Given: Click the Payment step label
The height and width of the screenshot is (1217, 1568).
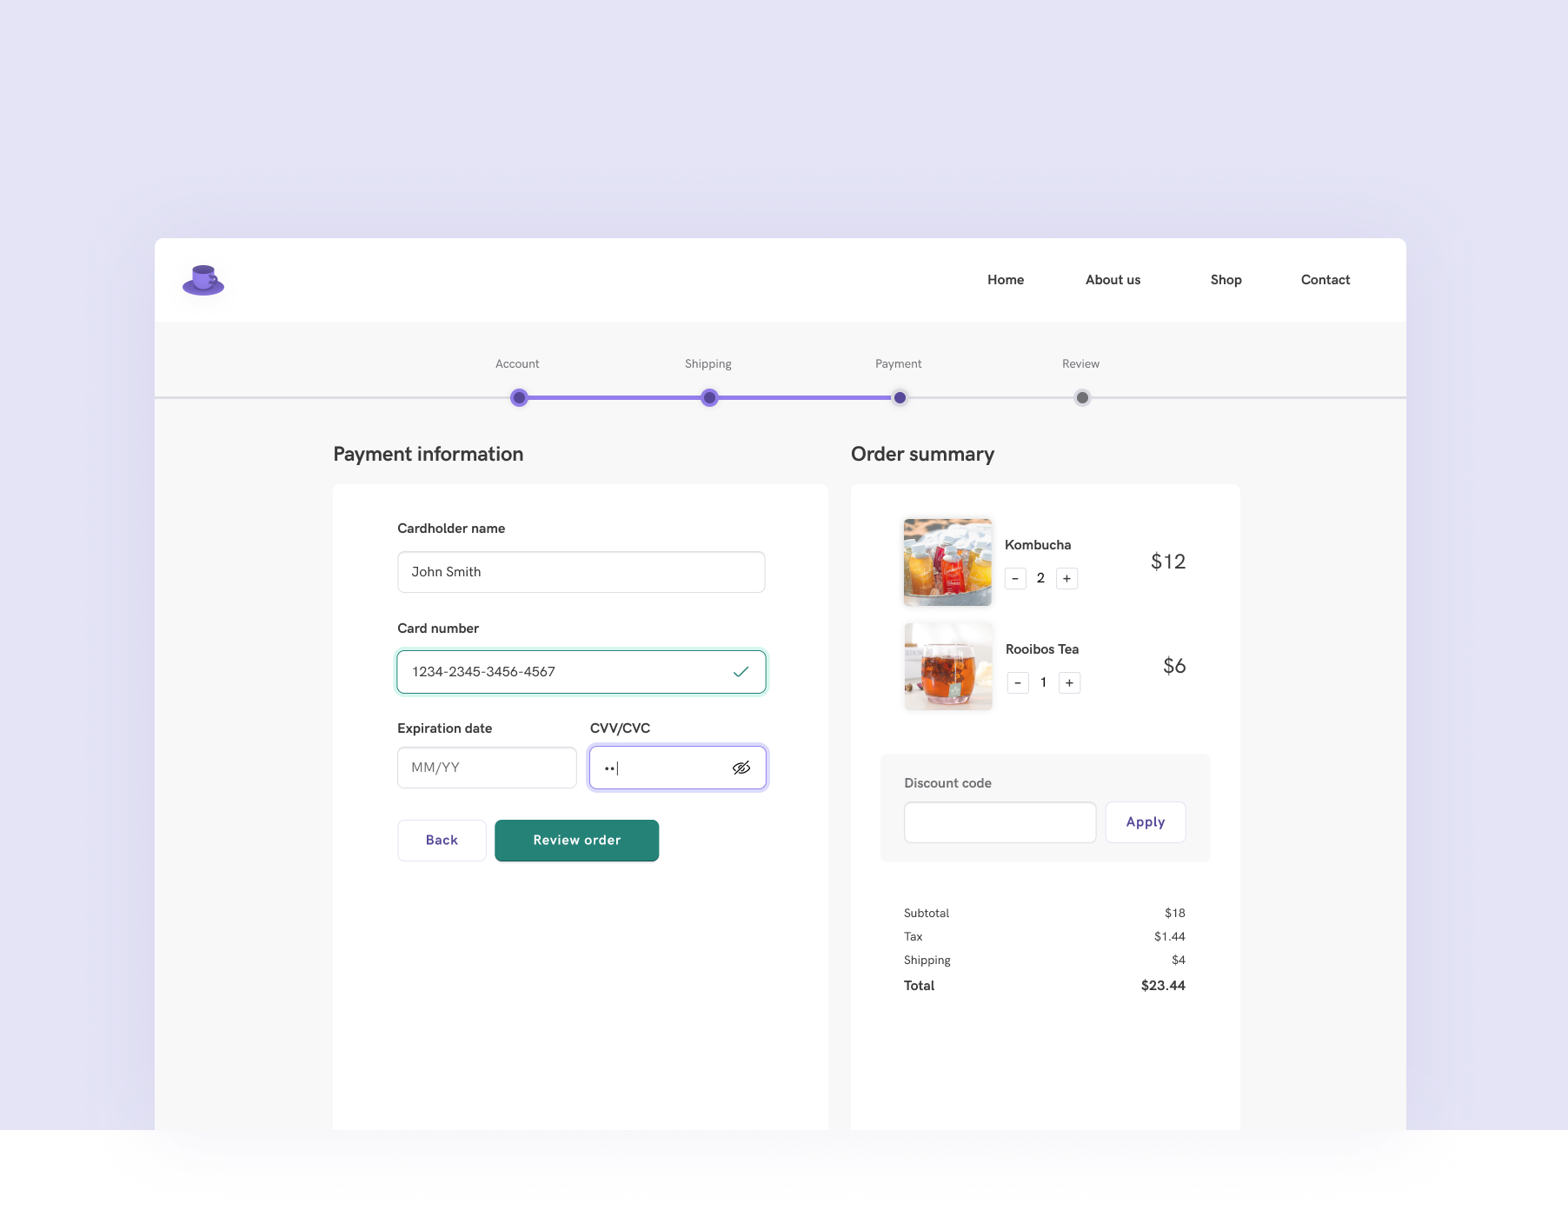Looking at the screenshot, I should [899, 364].
